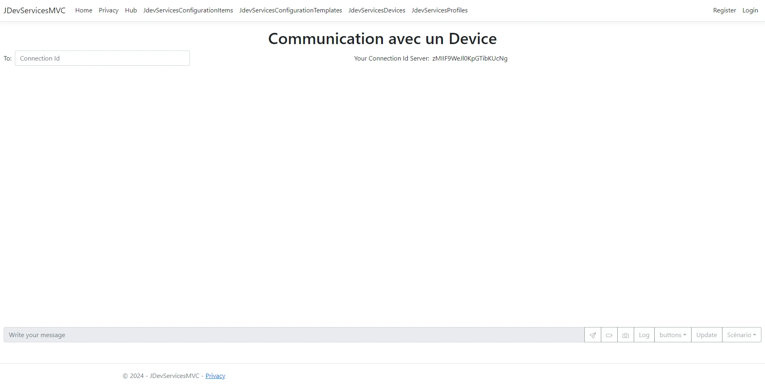Navigate to Home in the navbar
Viewport: 765px width, 386px height.
tap(83, 10)
